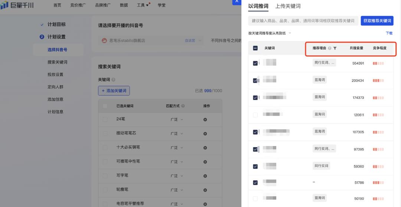This screenshot has height=207, width=401.
Task: Remove keyword 可擦笔中性笔 with its delete icon
Action: (x=205, y=162)
